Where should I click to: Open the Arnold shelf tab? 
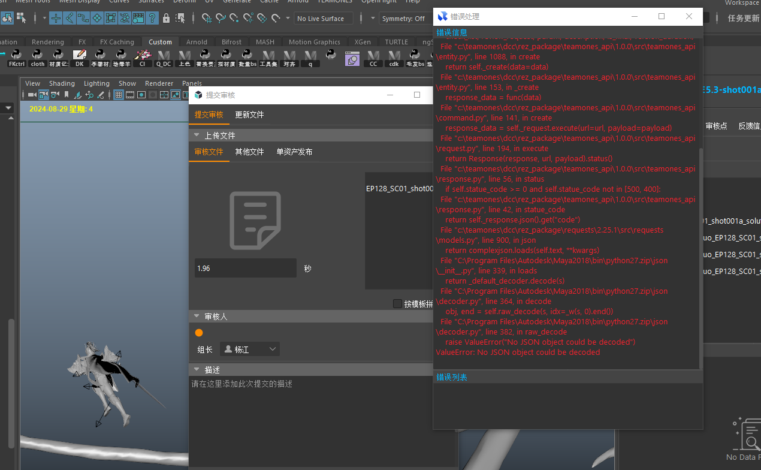[197, 42]
